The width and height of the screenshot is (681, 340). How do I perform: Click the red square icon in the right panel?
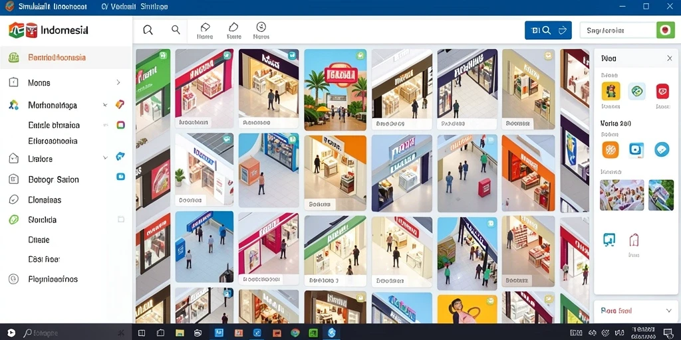click(x=662, y=91)
